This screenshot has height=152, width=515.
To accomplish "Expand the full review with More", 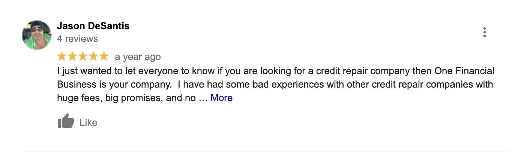I will (221, 98).
